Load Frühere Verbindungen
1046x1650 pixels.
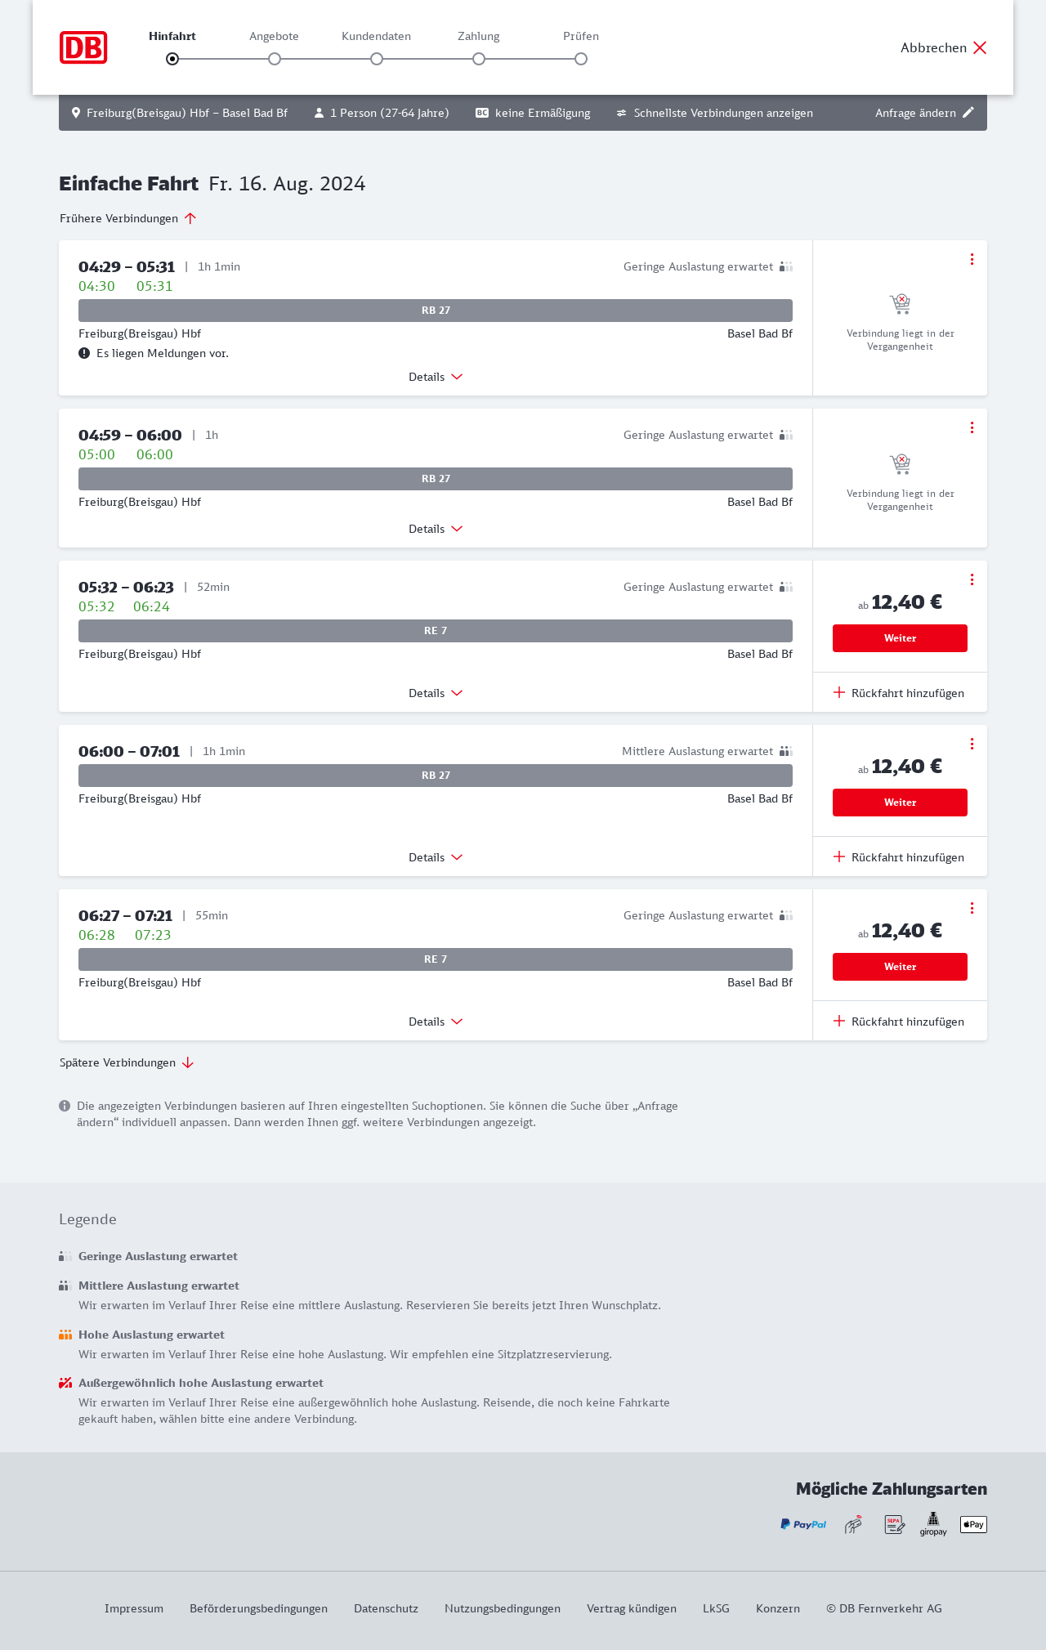click(x=128, y=218)
